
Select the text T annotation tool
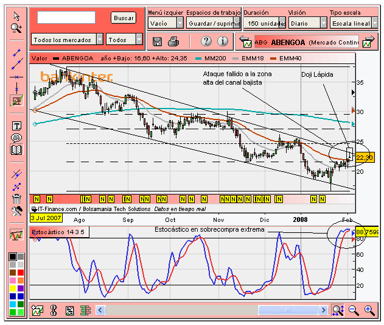tap(16, 126)
